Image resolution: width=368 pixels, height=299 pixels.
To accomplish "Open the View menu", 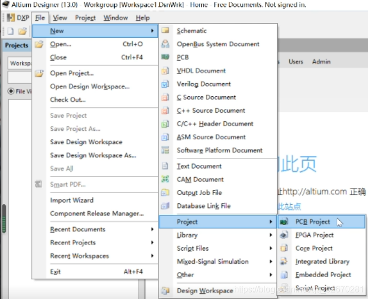I will point(60,18).
